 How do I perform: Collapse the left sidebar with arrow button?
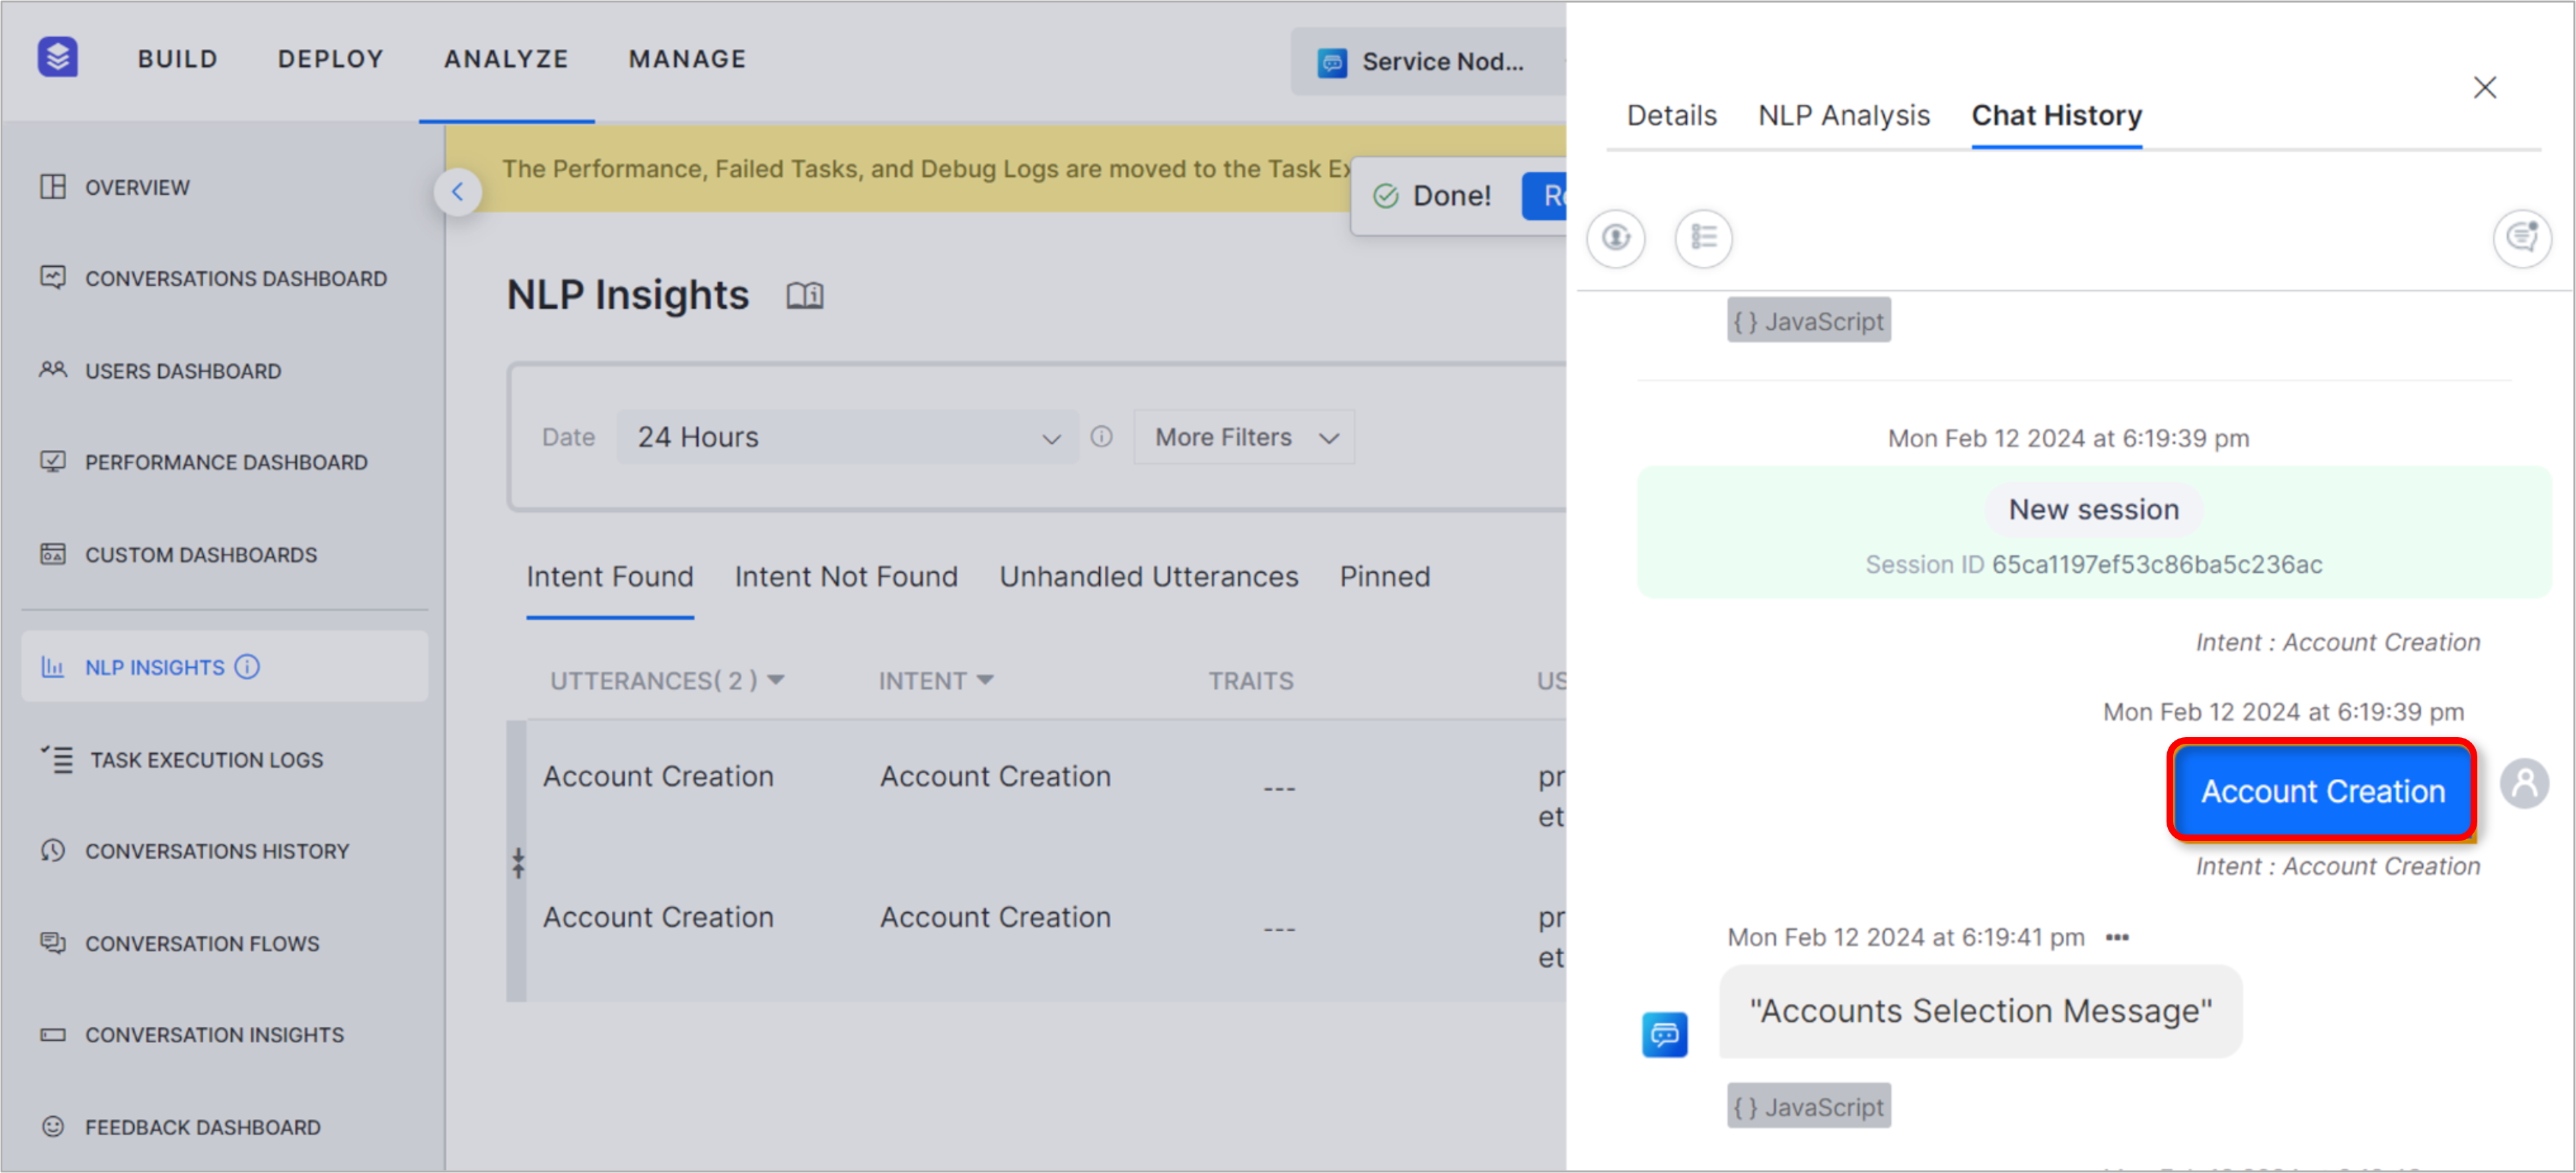[458, 192]
